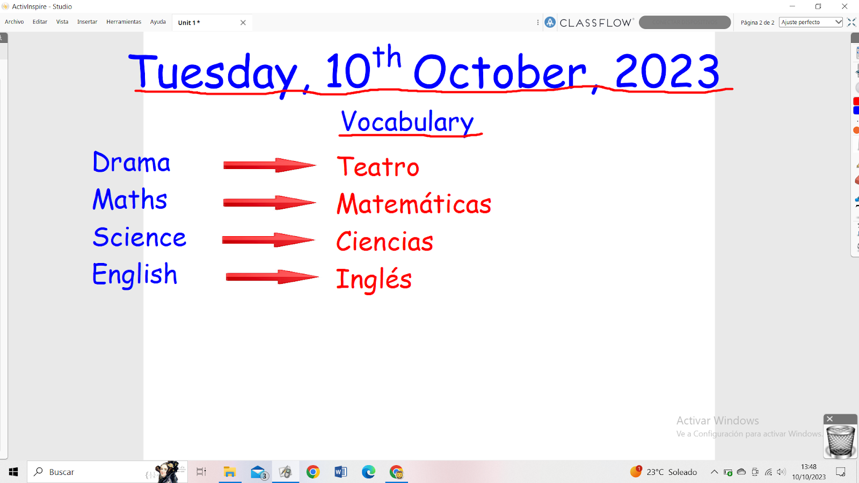Click the Buscar search box

107,472
